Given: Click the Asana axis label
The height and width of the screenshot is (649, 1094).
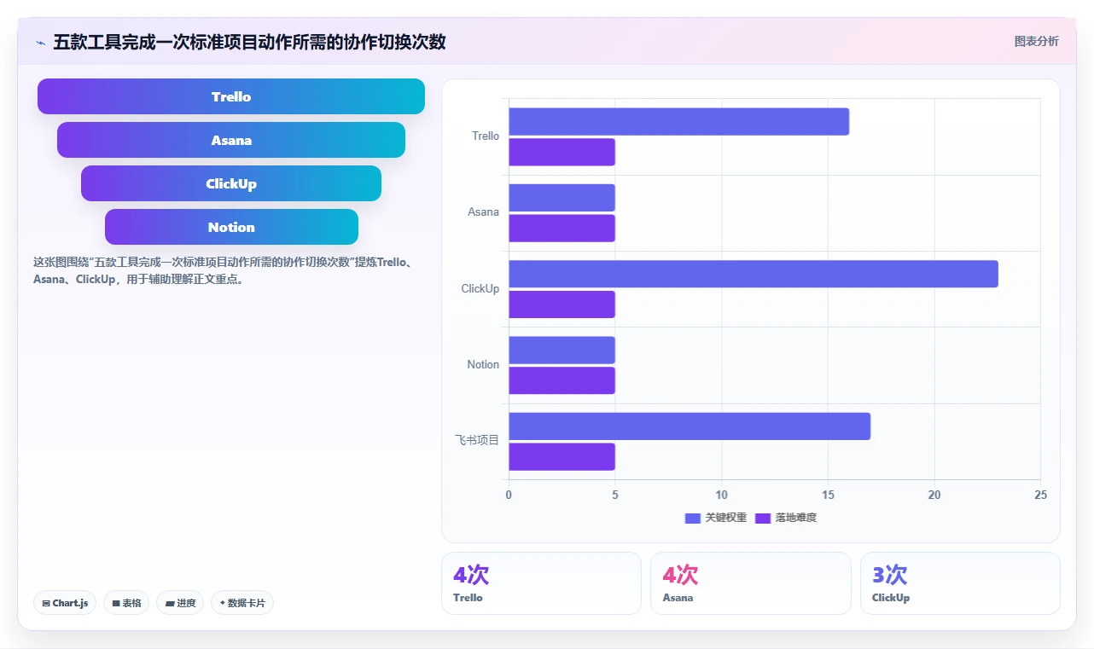Looking at the screenshot, I should (483, 212).
